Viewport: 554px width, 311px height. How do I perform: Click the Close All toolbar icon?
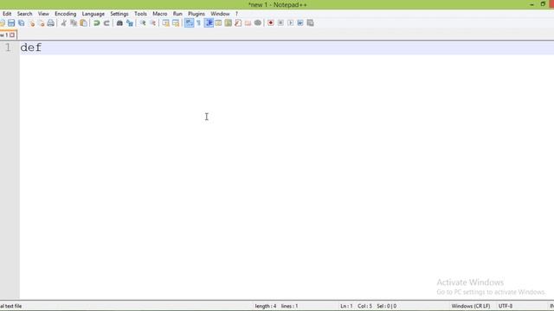(x=41, y=23)
